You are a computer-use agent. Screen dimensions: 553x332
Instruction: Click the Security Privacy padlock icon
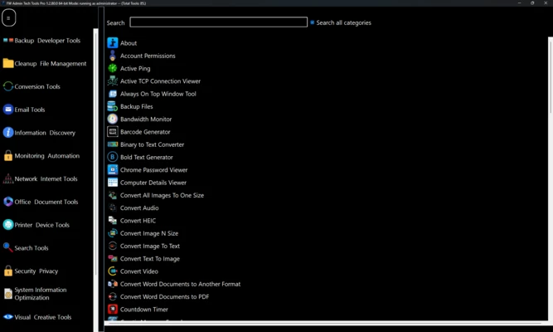point(8,271)
